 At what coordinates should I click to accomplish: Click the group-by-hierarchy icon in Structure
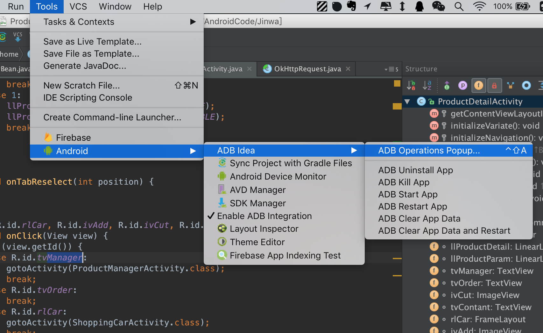[x=511, y=85]
